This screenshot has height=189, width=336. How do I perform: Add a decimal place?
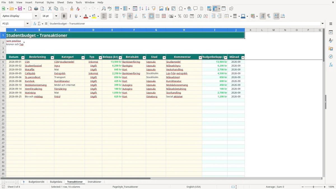click(x=199, y=16)
